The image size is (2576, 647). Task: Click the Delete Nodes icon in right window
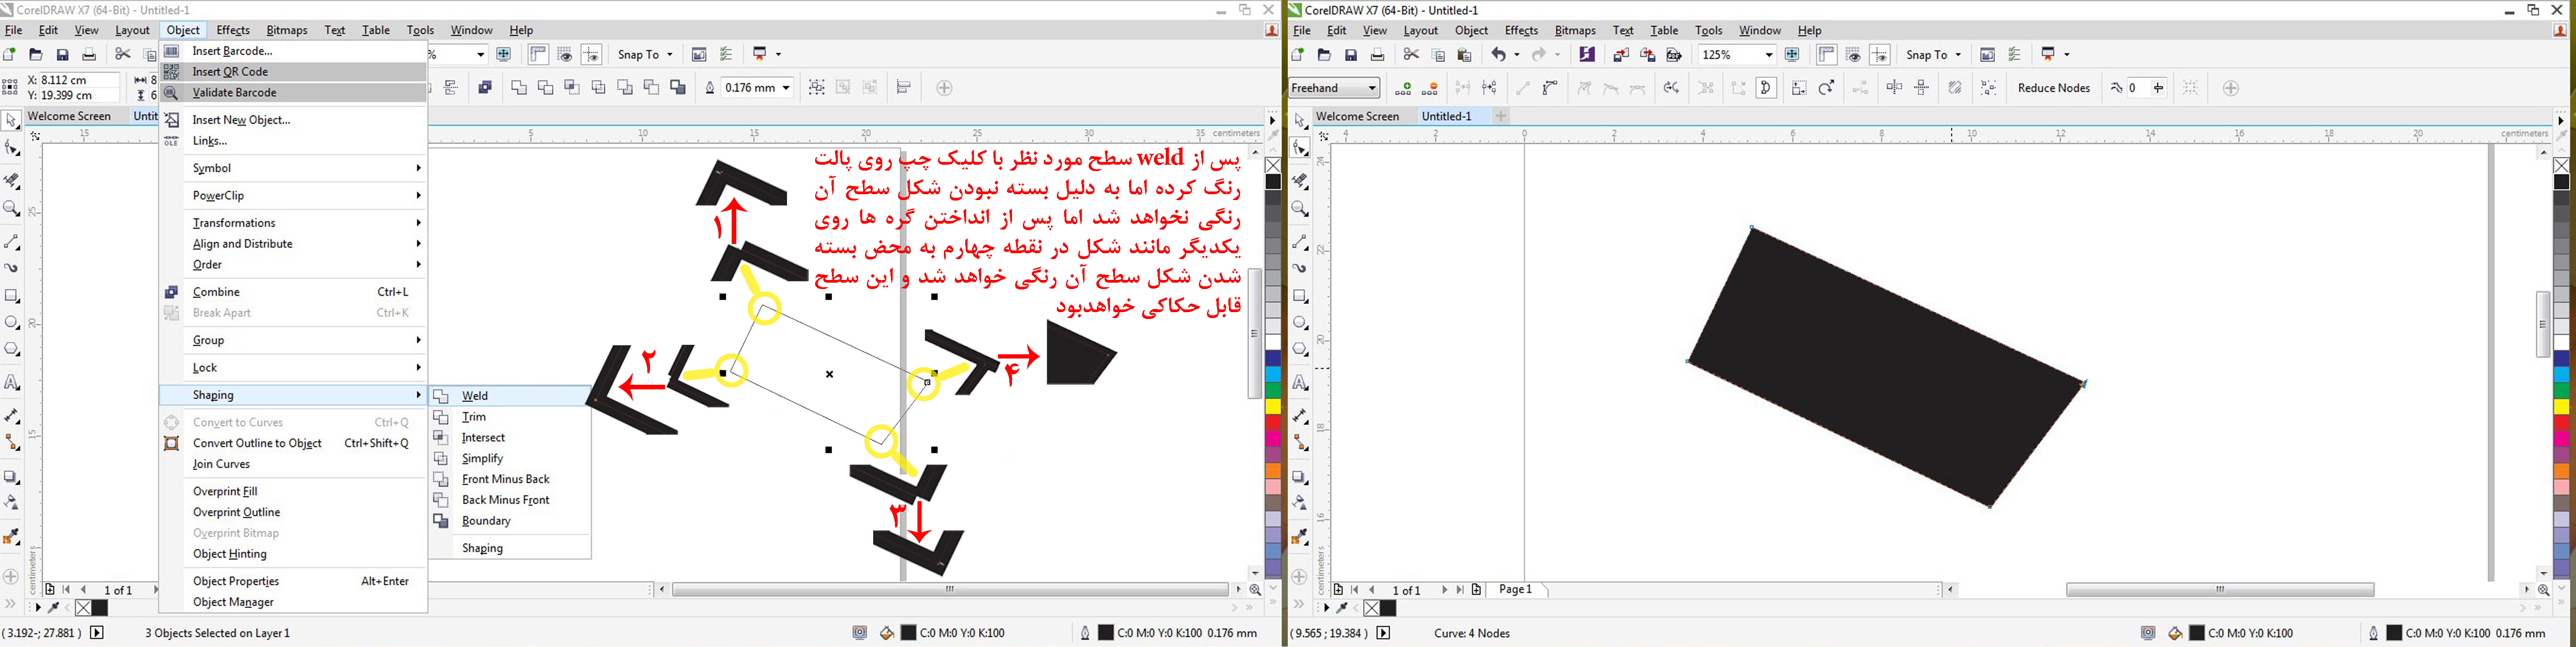[x=1430, y=88]
